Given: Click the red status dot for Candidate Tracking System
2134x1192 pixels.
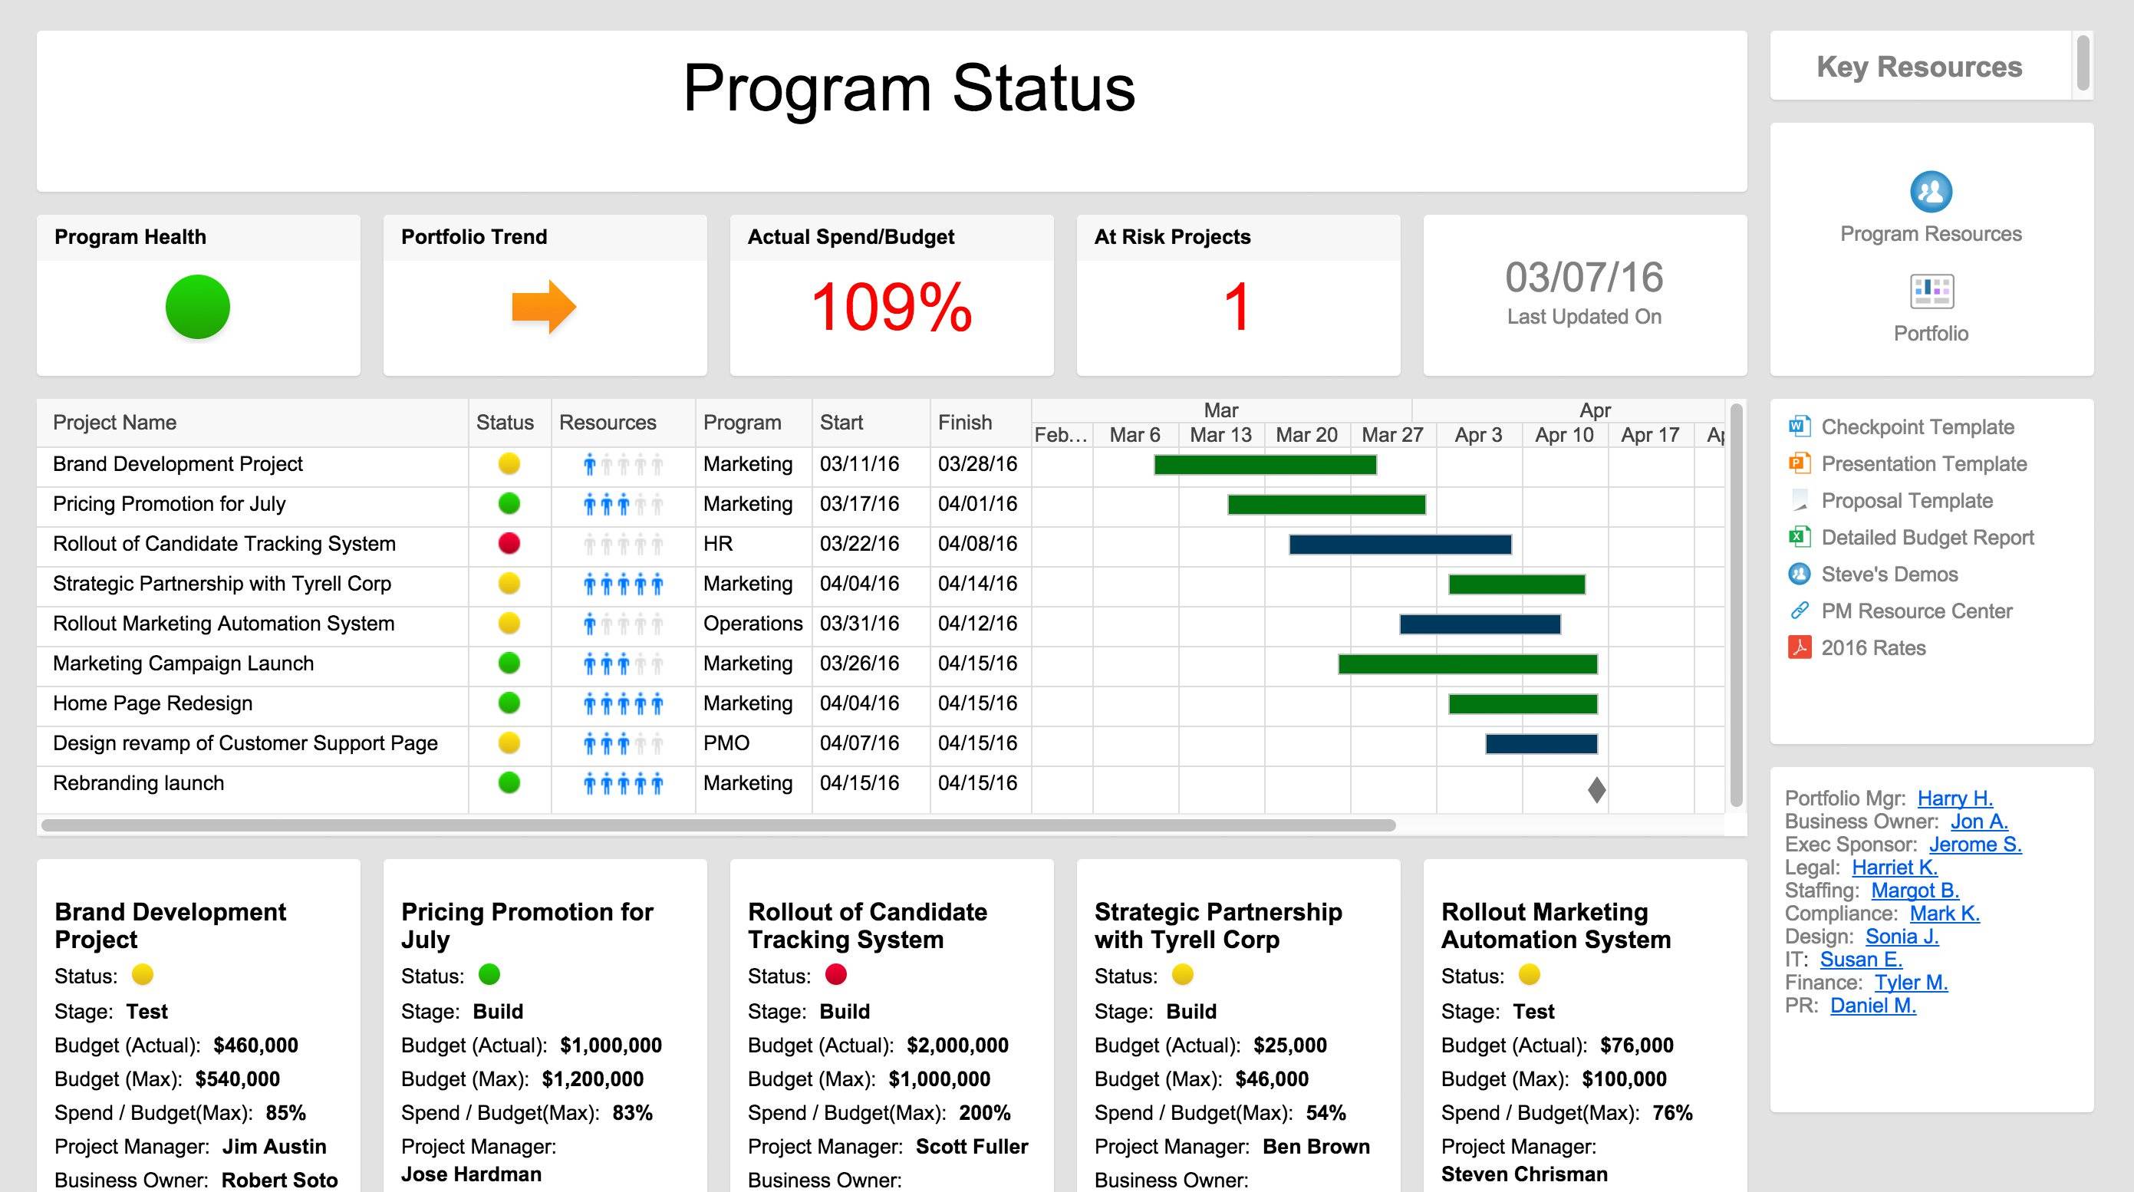Looking at the screenshot, I should coord(509,543).
